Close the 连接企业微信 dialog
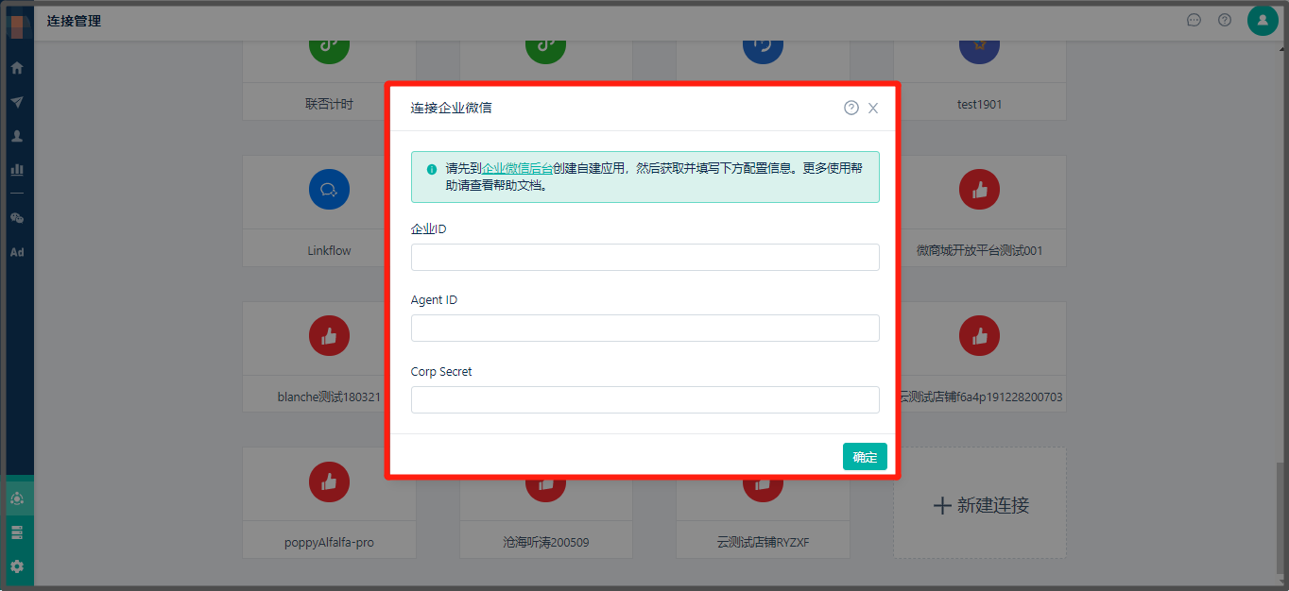 [873, 108]
